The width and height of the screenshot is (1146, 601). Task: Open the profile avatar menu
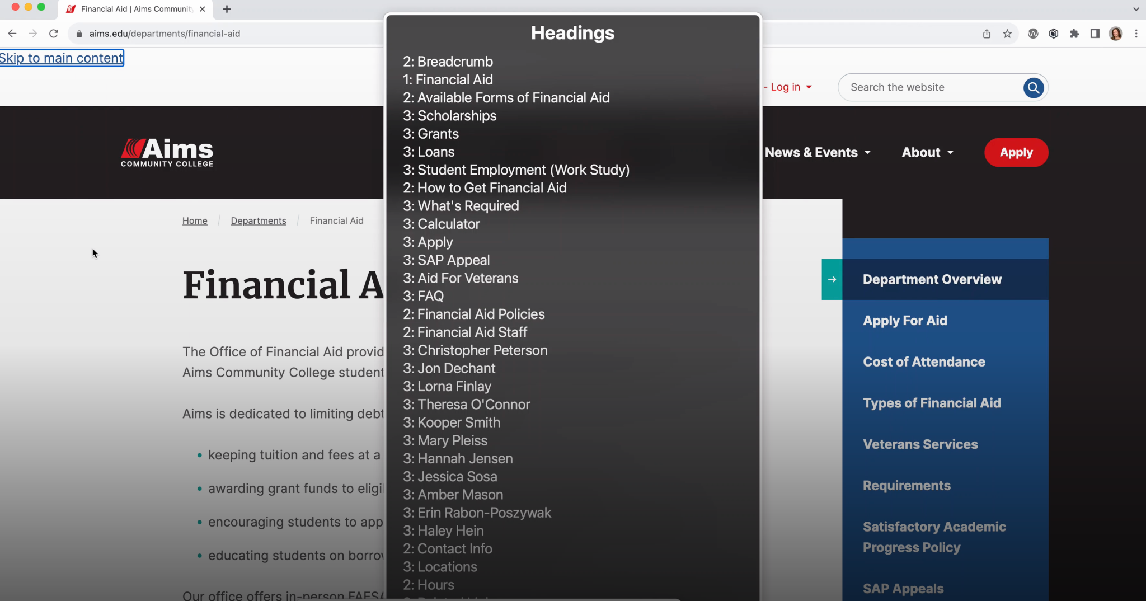tap(1116, 34)
